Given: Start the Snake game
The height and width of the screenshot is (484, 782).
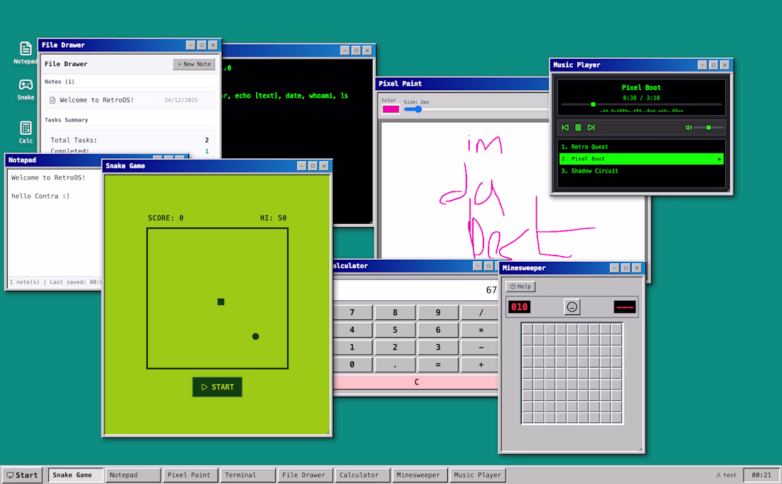Looking at the screenshot, I should pos(218,387).
